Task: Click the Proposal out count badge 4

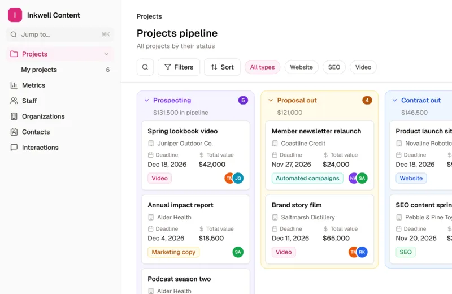Action: coord(367,101)
